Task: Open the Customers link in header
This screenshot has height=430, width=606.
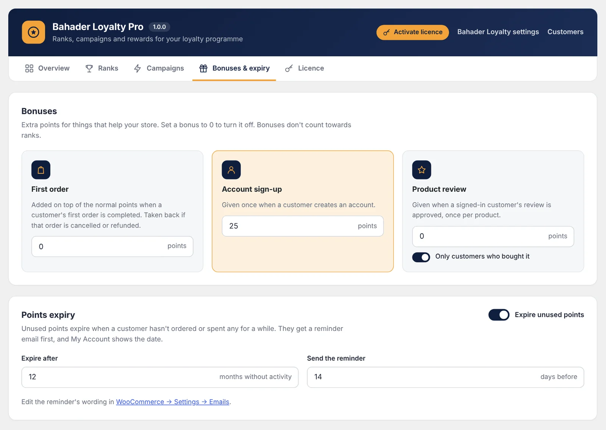Action: pos(565,32)
